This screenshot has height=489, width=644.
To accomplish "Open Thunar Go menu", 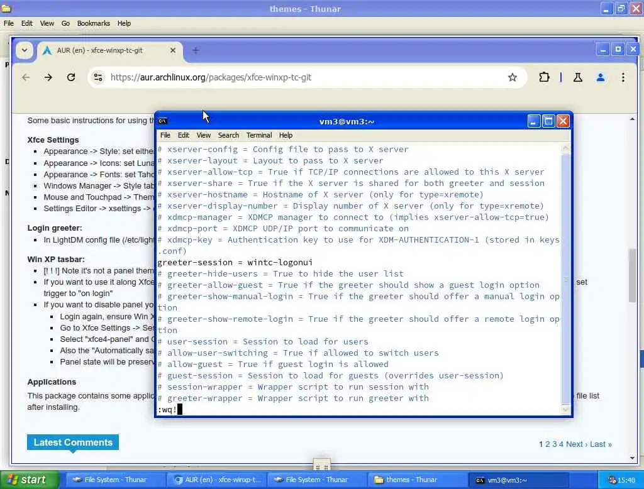I will point(65,23).
